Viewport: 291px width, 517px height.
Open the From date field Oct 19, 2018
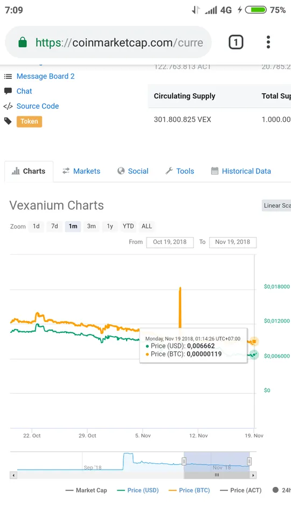(170, 242)
